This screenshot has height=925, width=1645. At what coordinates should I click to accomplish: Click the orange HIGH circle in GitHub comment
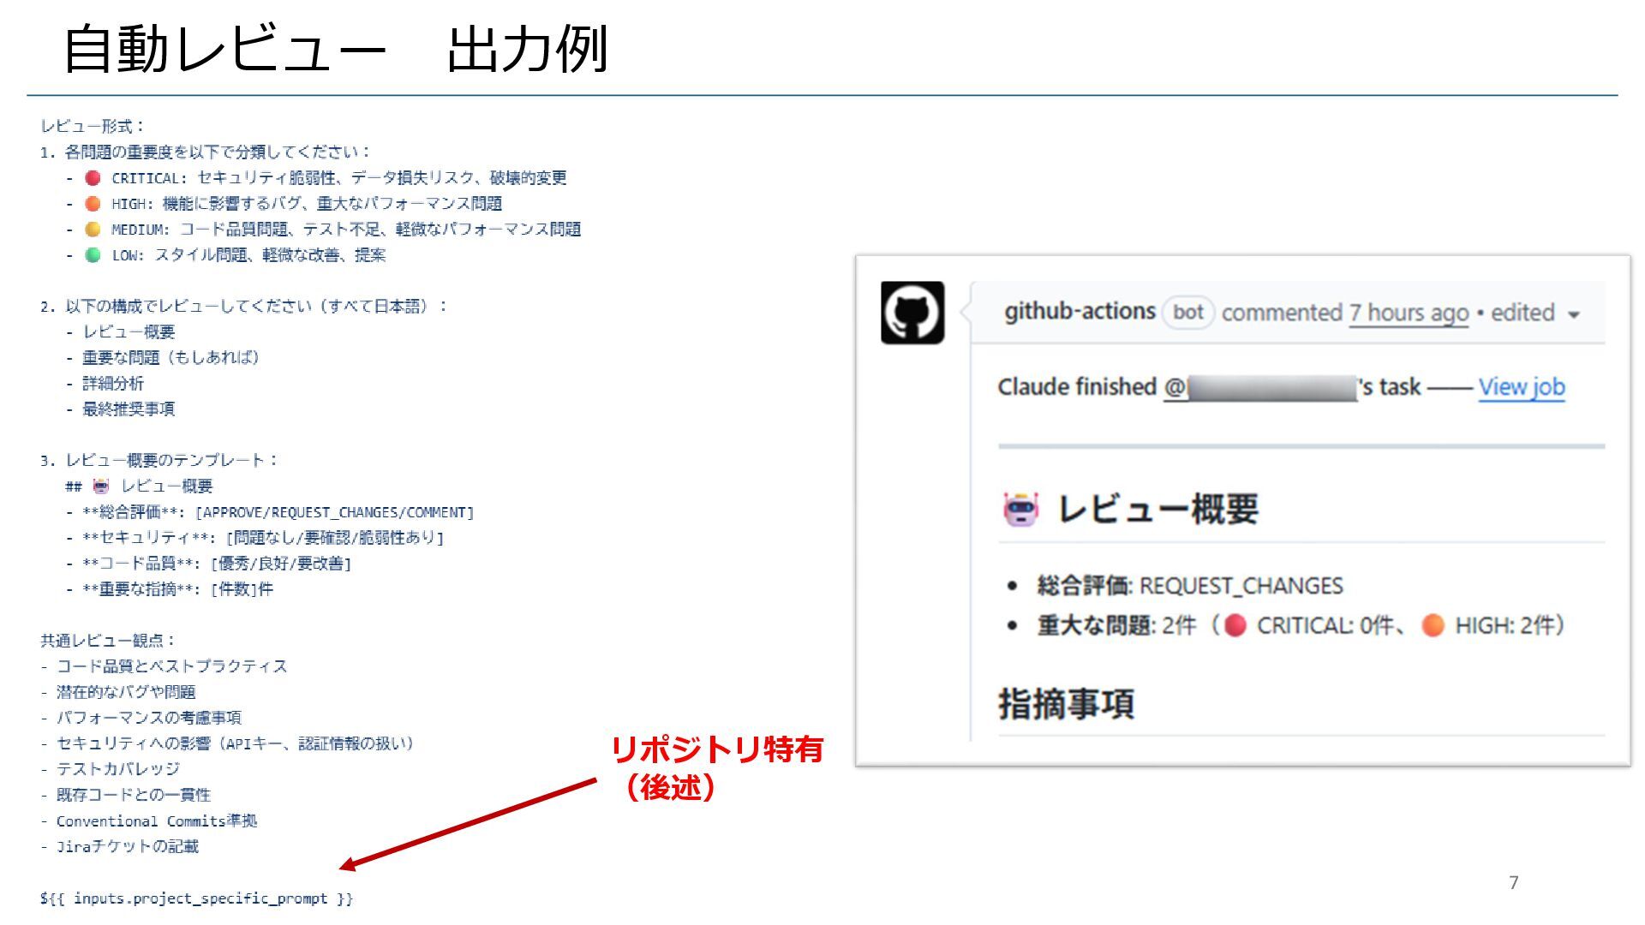tap(1433, 626)
